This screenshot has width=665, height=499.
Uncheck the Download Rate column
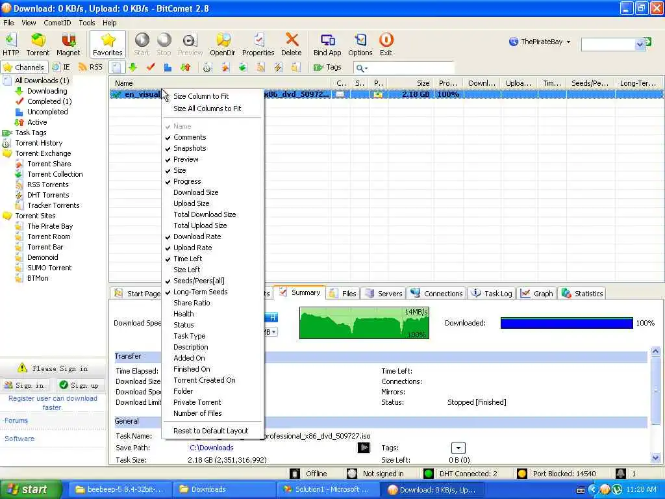(197, 237)
